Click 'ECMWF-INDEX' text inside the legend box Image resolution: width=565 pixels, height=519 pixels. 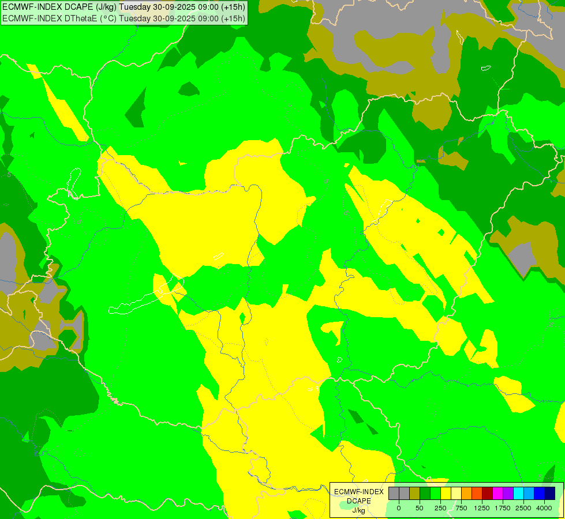tap(359, 492)
